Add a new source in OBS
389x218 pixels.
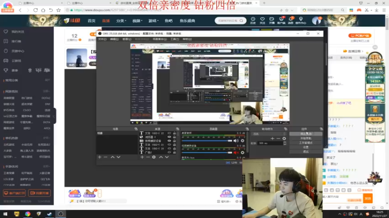coord(142,157)
